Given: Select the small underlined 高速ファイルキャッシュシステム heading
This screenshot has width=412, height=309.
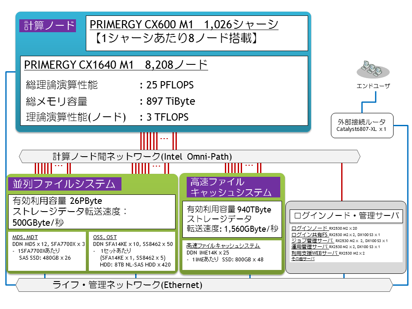Looking at the screenshot, I should (x=223, y=245).
